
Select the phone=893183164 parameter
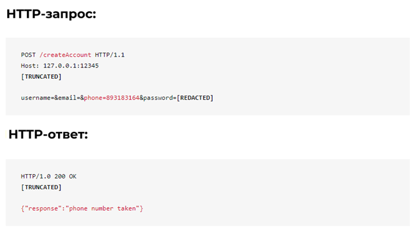[x=112, y=97]
